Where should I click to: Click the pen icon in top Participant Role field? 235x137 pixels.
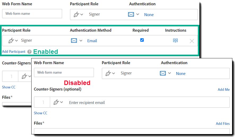[76, 15]
